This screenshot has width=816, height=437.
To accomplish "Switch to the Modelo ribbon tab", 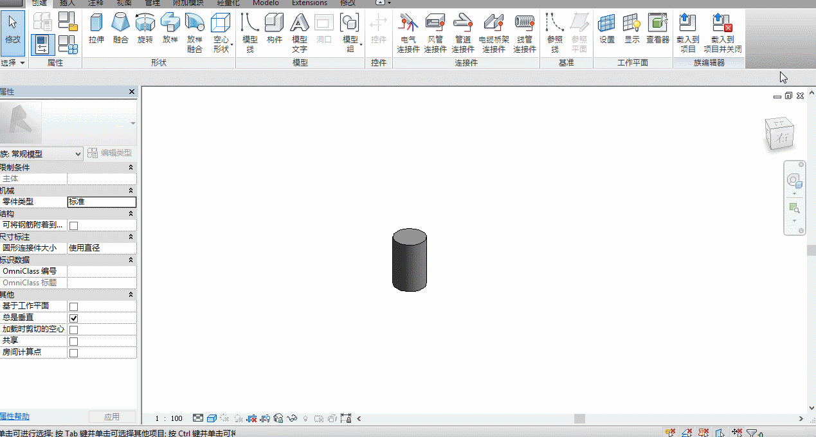I will pos(266,3).
